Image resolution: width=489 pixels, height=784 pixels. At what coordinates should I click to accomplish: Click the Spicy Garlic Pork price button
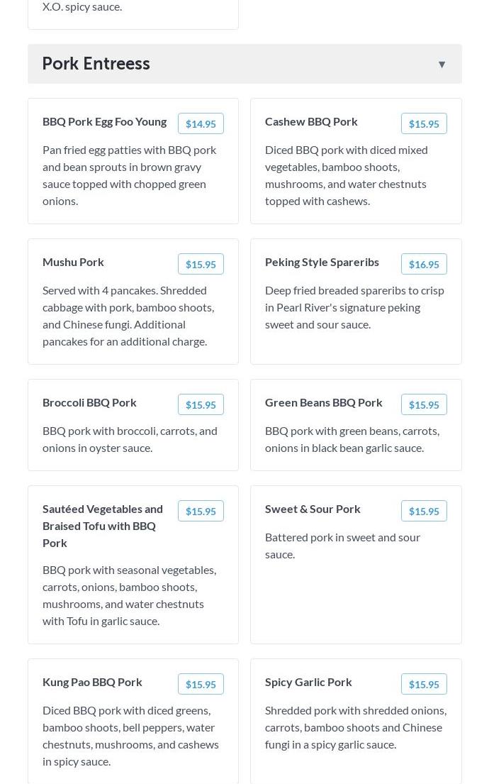pos(424,684)
